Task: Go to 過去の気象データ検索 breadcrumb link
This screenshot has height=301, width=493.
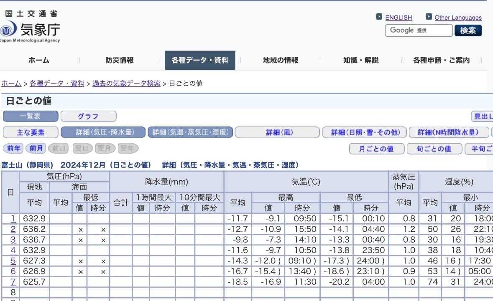Action: (x=126, y=83)
